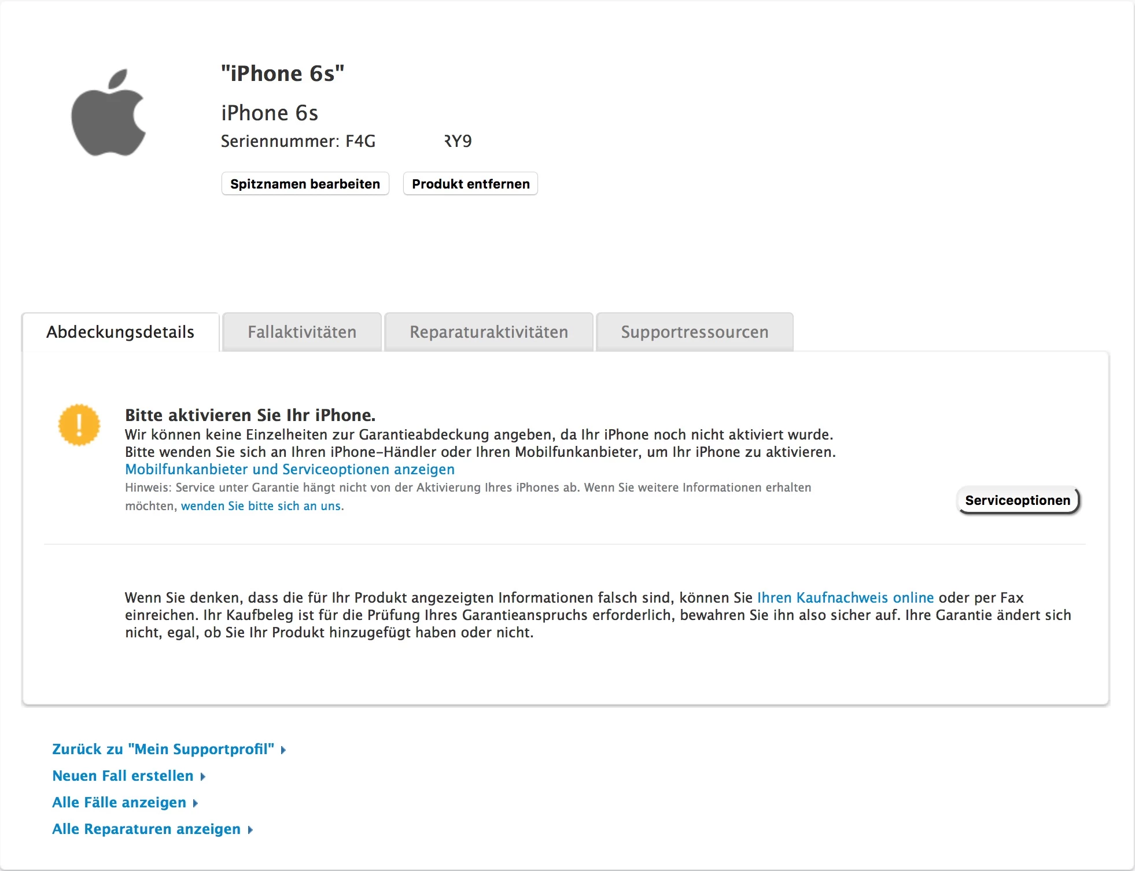The height and width of the screenshot is (871, 1135).
Task: Click the orange exclamation warning icon
Action: (79, 425)
